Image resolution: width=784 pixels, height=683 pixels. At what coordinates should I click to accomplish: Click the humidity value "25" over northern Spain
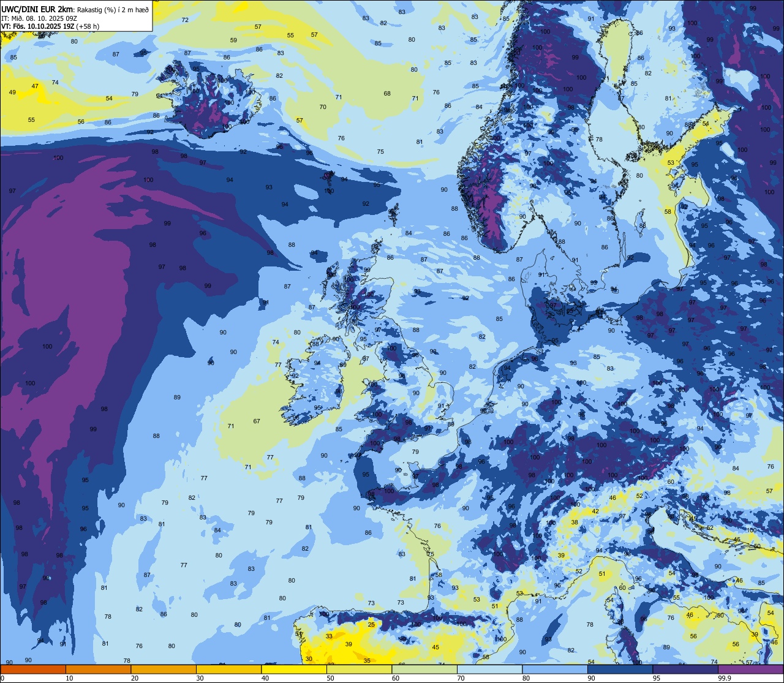point(371,625)
